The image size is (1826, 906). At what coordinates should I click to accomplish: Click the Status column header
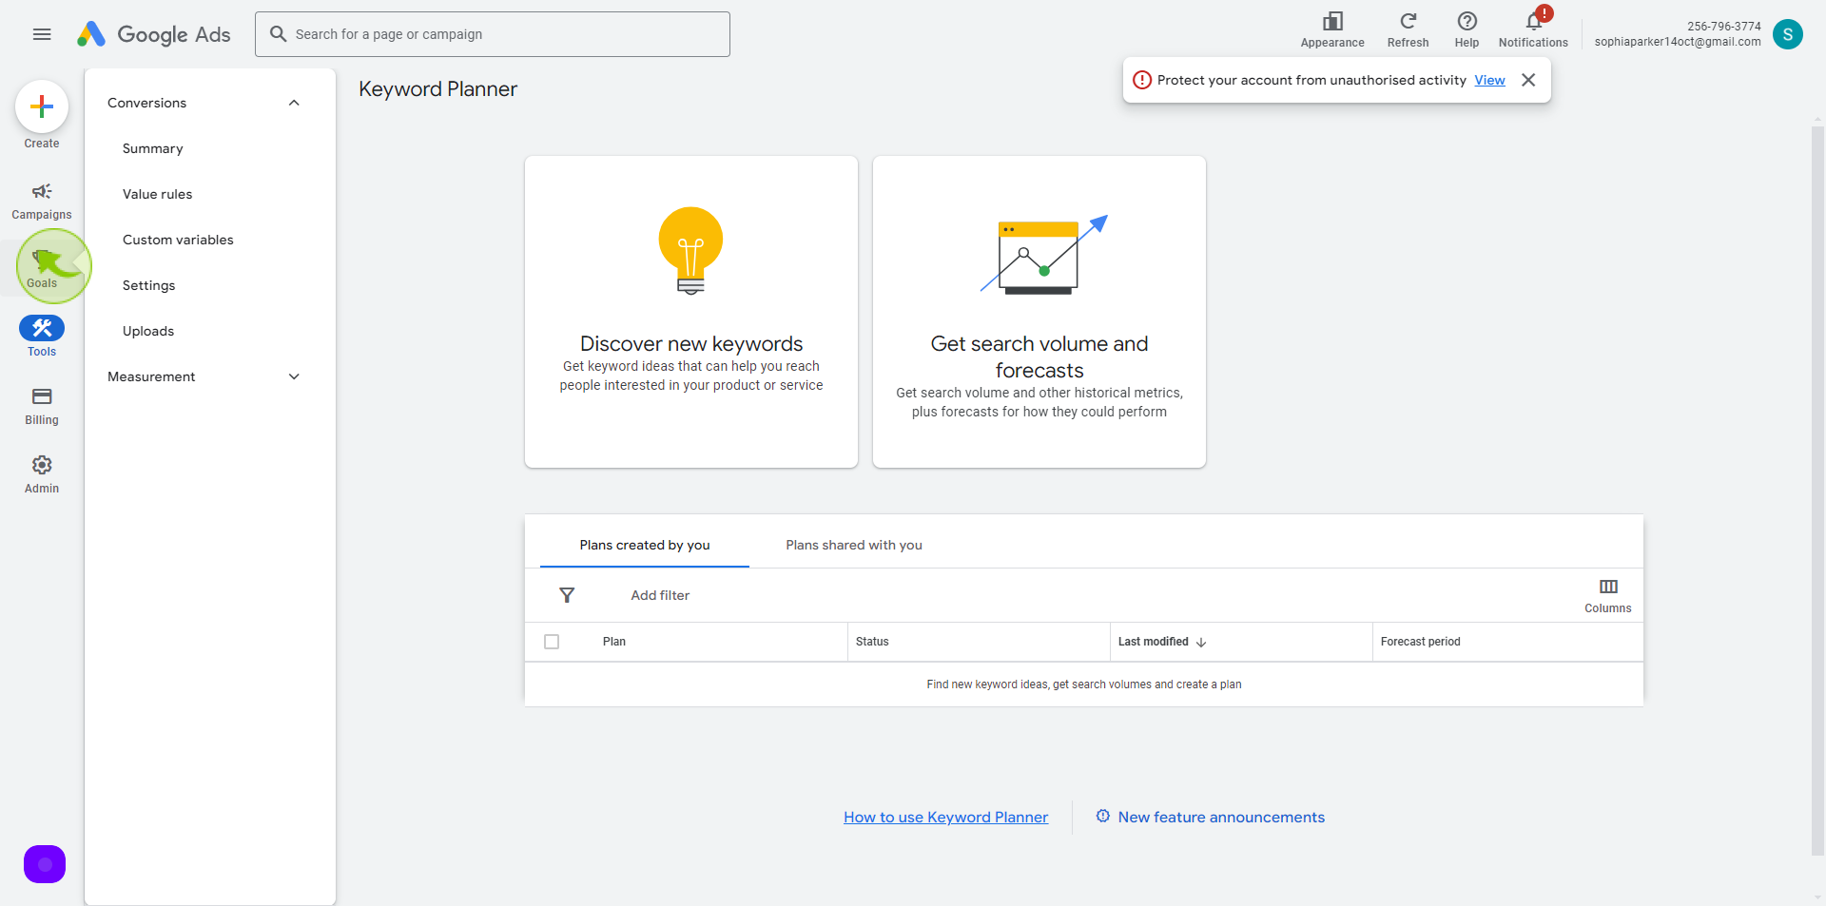click(872, 642)
